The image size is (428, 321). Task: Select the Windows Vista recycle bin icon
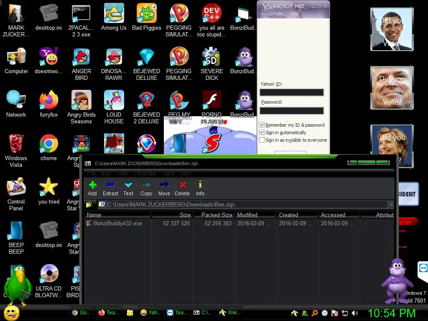coord(16,150)
